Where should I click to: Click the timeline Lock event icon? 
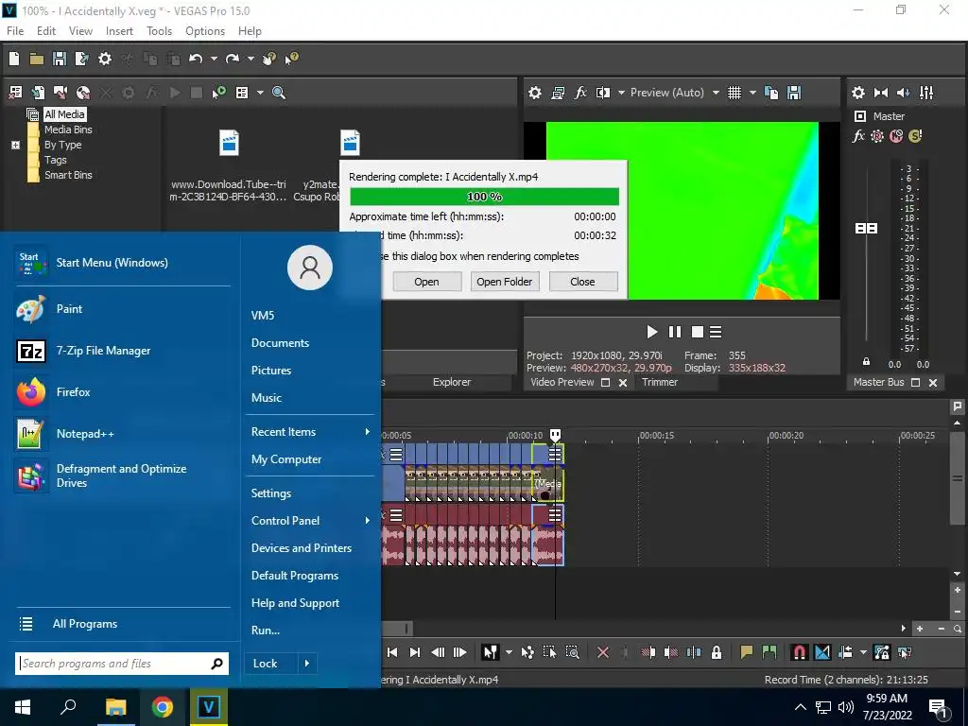pos(717,652)
